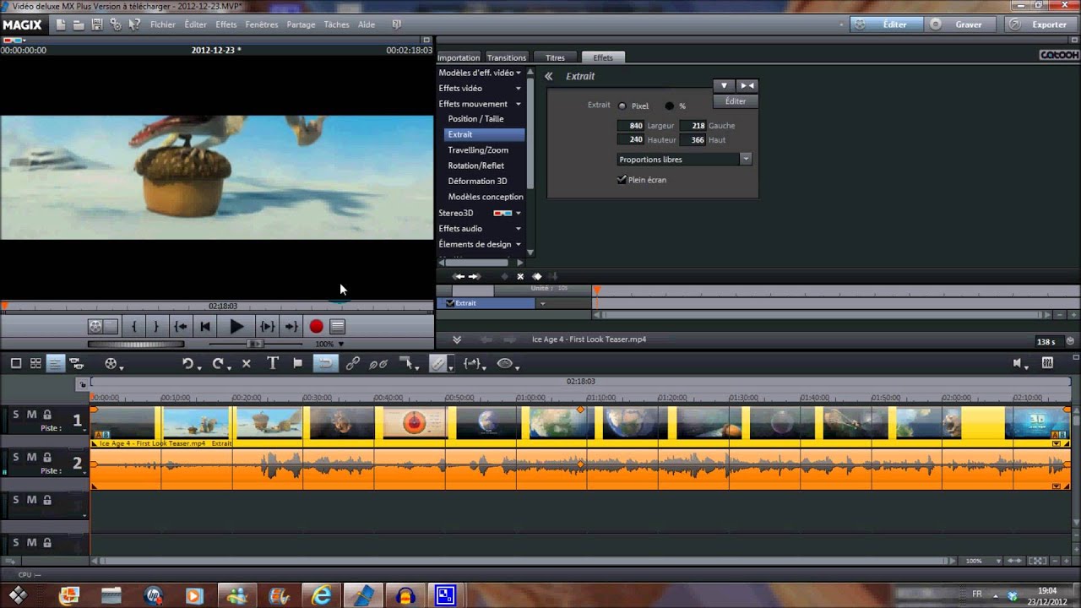This screenshot has width=1081, height=608.
Task: Jump to the range end
Action: (x=291, y=327)
